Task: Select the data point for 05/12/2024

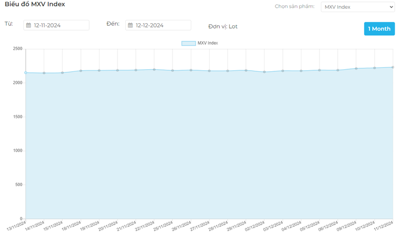Action: (x=319, y=70)
